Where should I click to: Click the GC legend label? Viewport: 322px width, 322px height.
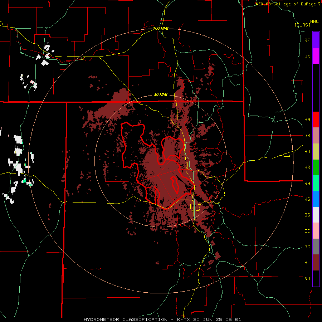[307, 247]
